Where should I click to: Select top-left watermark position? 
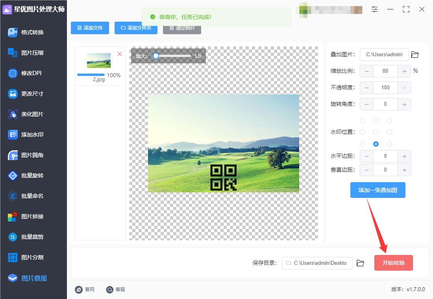[363, 120]
